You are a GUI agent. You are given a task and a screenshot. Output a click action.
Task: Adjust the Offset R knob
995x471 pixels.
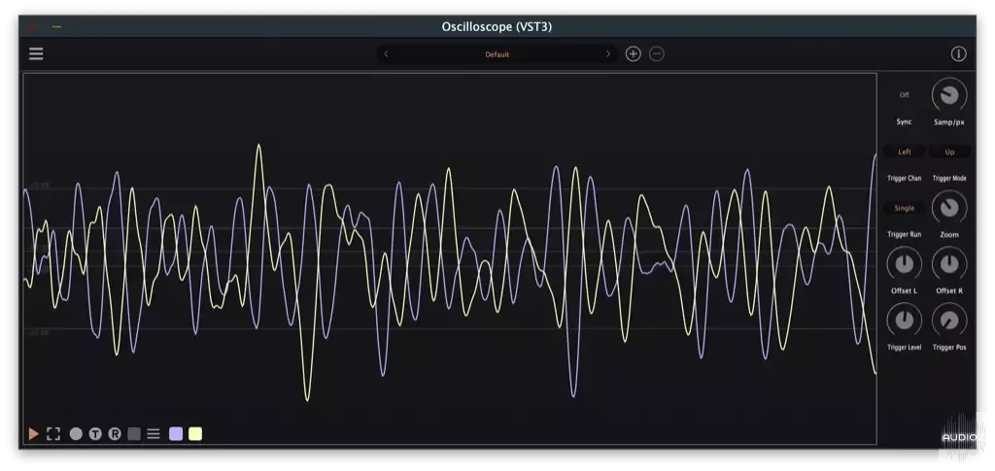coord(949,264)
